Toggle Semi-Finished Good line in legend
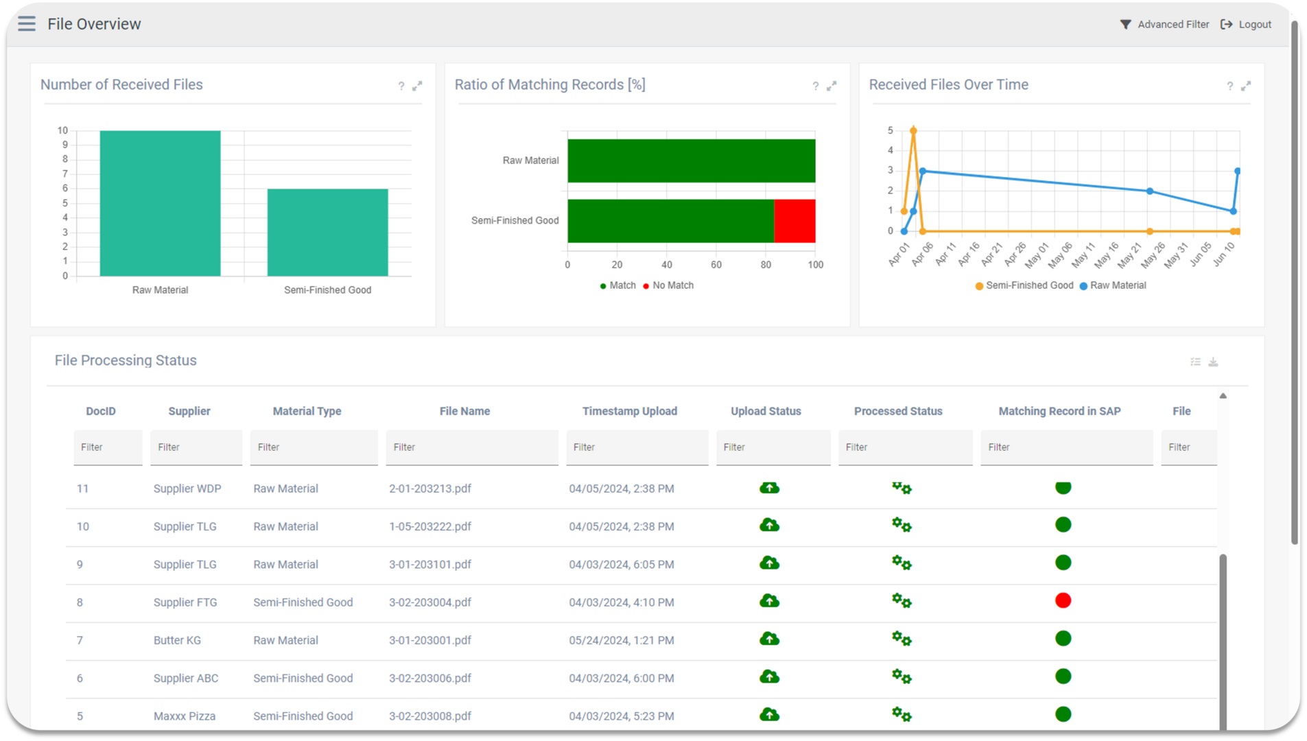The image size is (1307, 741). (x=1024, y=285)
